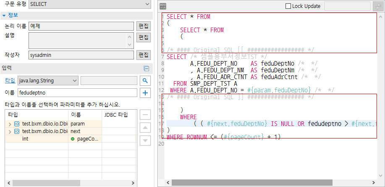Click 설명 text area scroll down arrow
This screenshot has width=385, height=187.
pos(130,44)
